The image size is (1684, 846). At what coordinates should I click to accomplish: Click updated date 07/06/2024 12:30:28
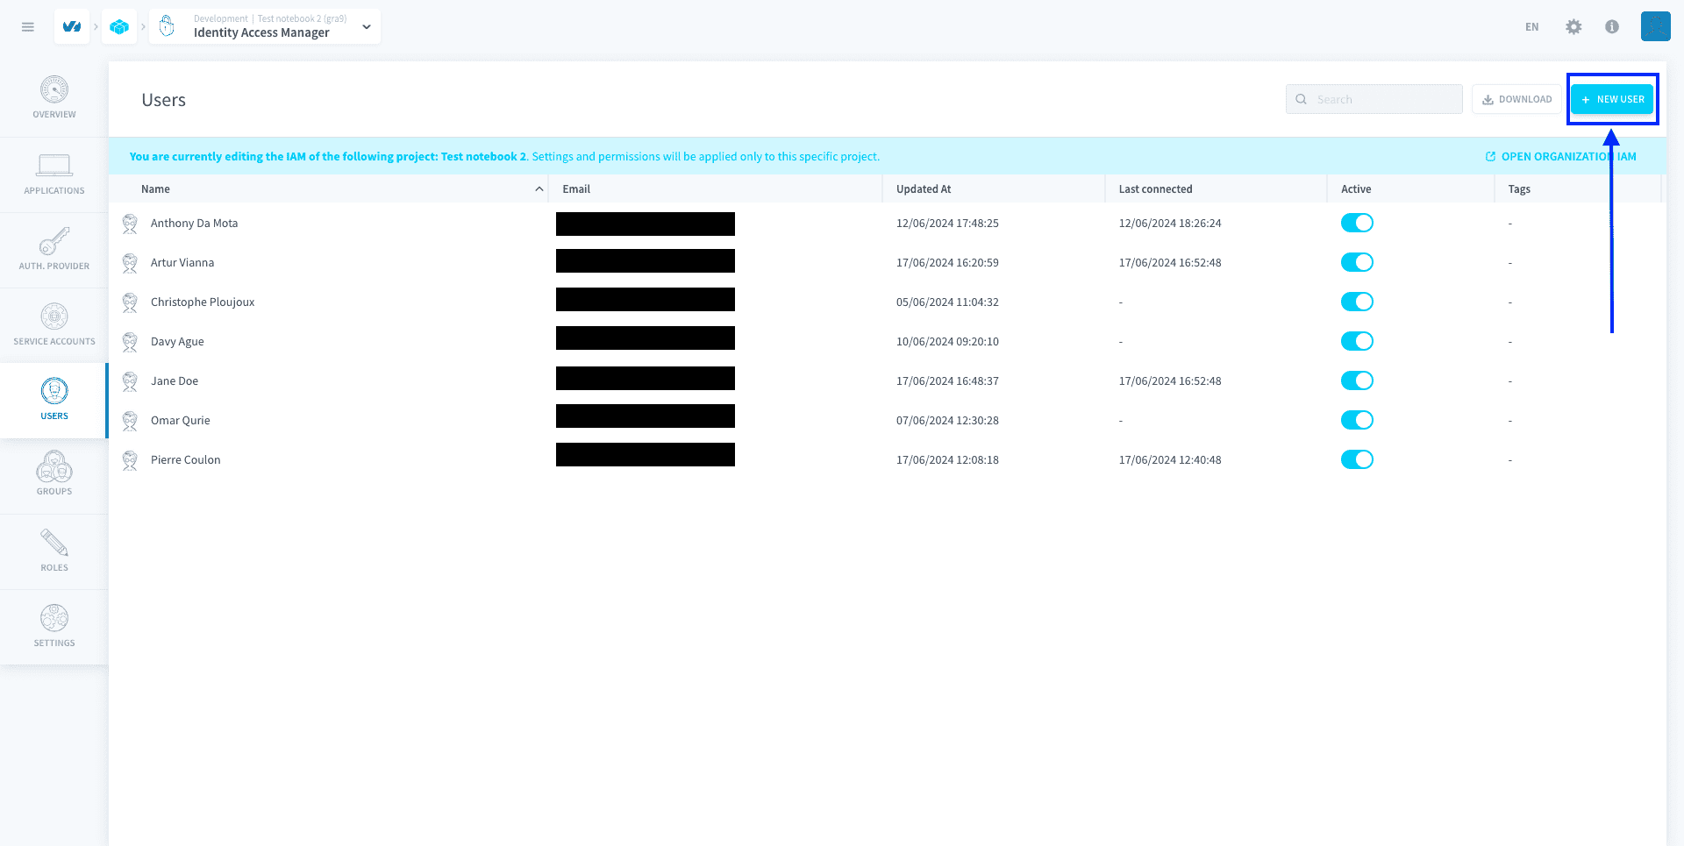pos(947,421)
